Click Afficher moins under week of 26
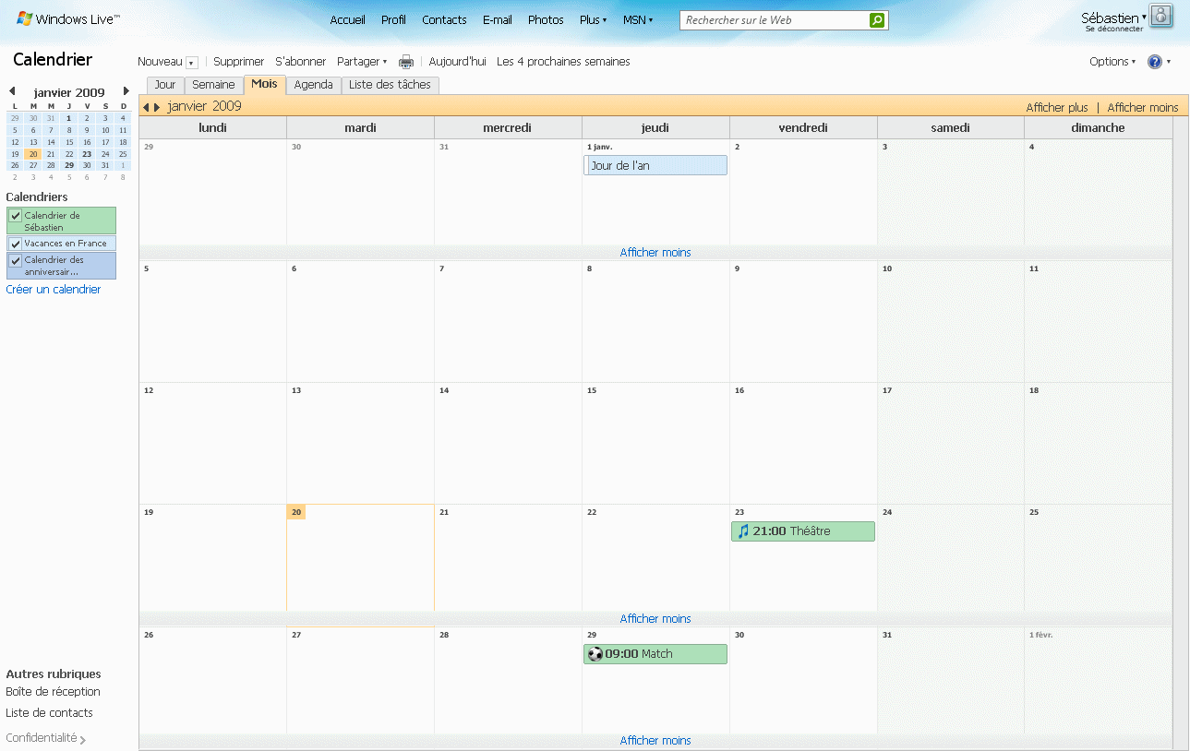Viewport: 1190px width, 751px height. (x=655, y=741)
